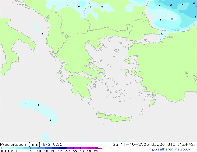Click the legend swatch between 35 and 40
This screenshot has width=197, height=152.
pos(77,148)
